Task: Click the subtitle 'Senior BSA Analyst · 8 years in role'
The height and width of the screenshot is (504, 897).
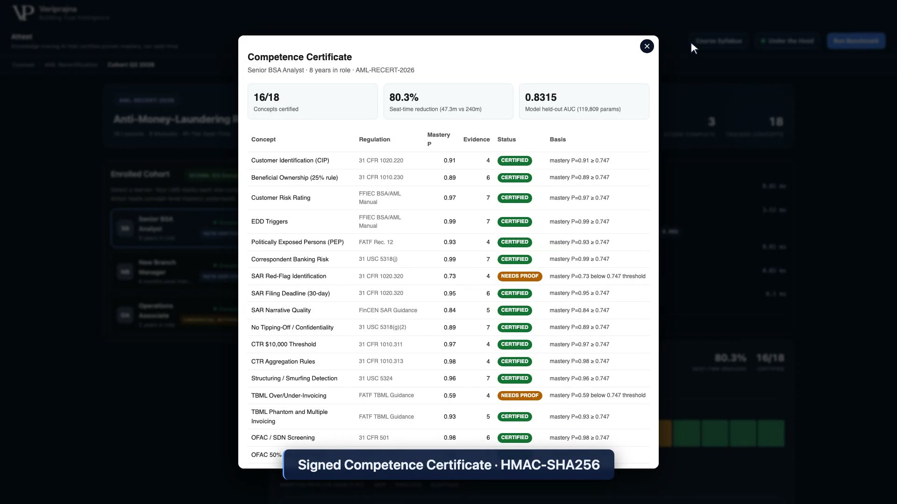Action: [x=299, y=70]
